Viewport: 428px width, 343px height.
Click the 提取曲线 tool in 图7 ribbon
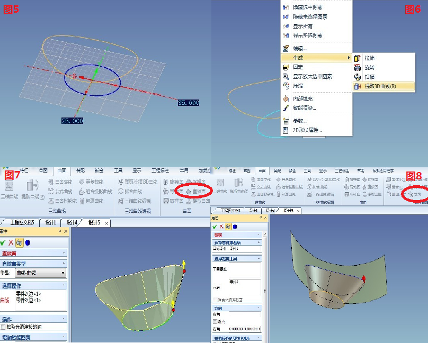33,189
